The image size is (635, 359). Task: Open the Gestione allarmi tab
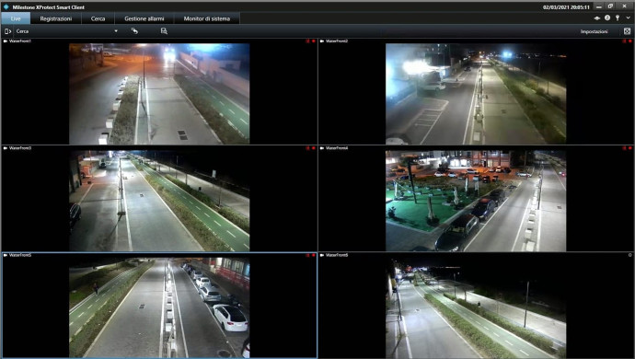[144, 18]
